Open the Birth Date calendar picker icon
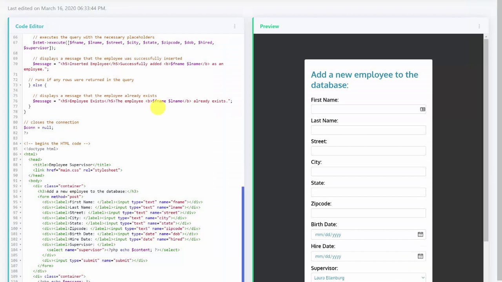 pos(420,234)
